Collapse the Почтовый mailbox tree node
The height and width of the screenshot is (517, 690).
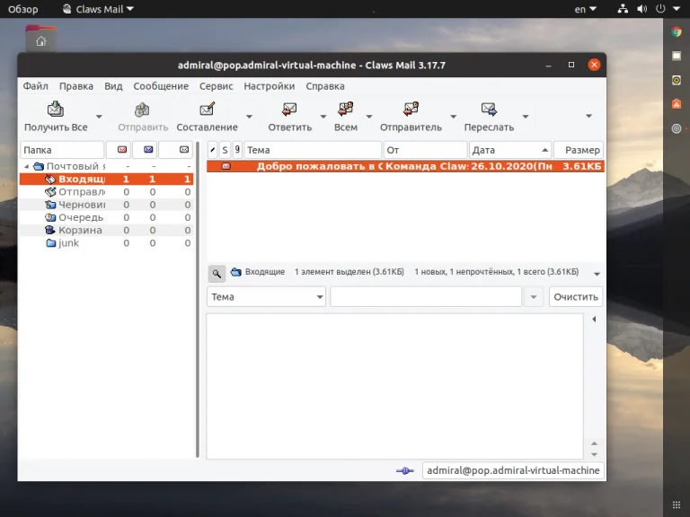click(x=26, y=166)
